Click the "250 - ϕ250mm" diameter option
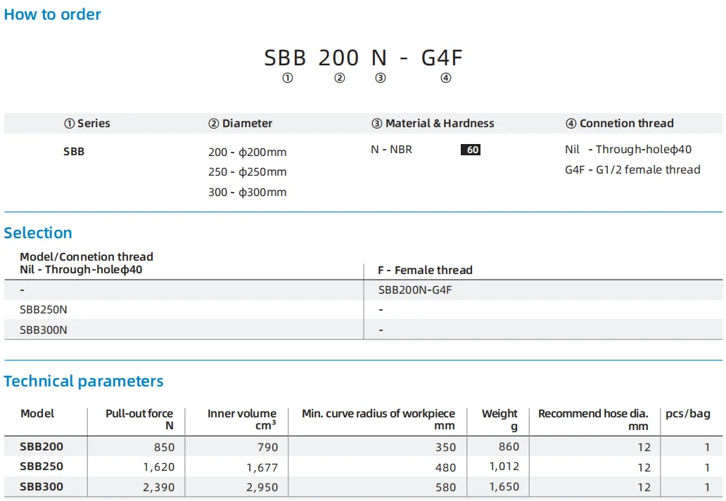The height and width of the screenshot is (501, 726). point(248,172)
